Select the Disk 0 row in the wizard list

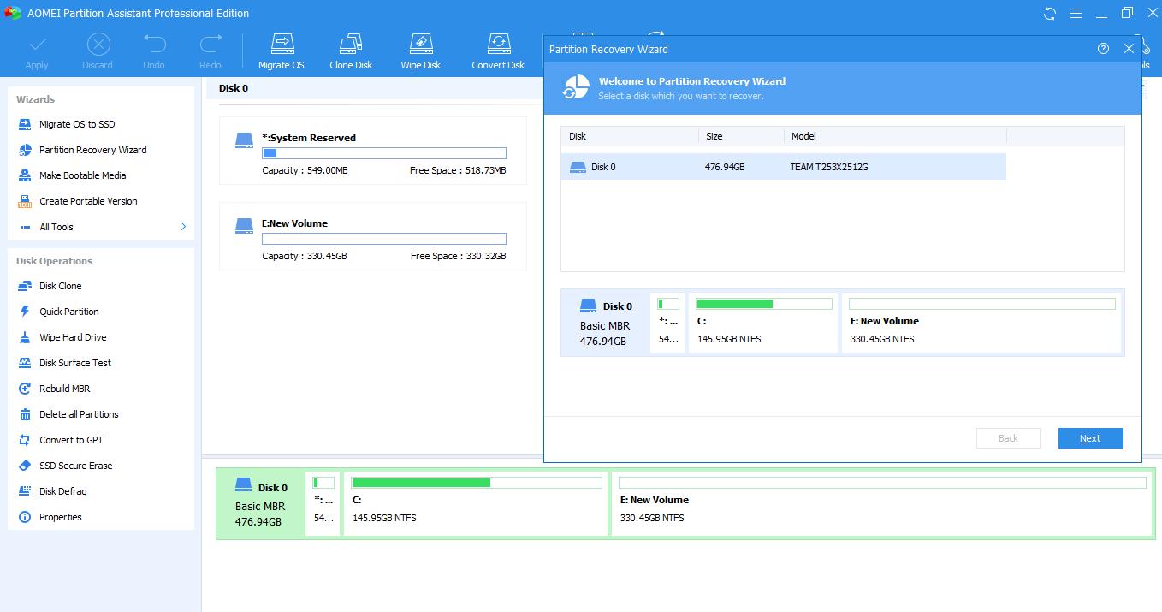[783, 167]
